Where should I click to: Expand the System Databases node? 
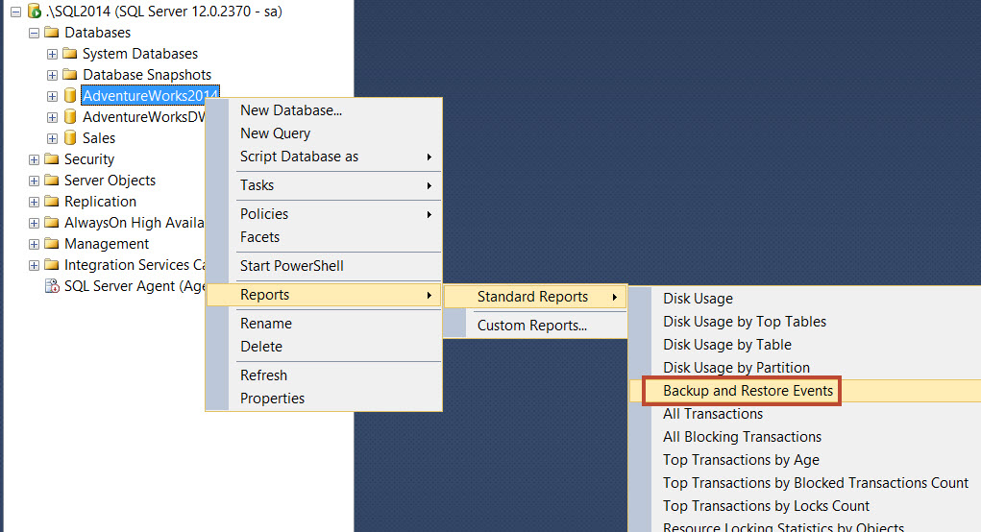click(52, 55)
